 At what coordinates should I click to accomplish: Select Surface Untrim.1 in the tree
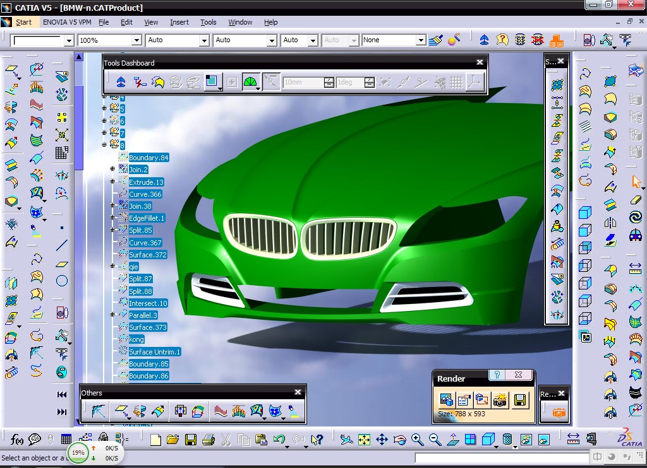(x=155, y=352)
